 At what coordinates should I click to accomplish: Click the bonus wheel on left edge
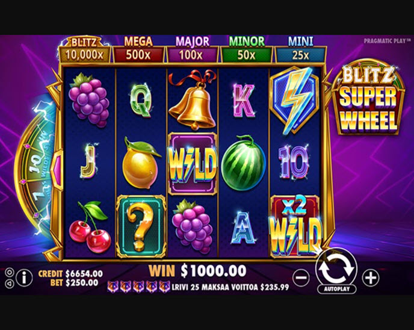(x=37, y=169)
